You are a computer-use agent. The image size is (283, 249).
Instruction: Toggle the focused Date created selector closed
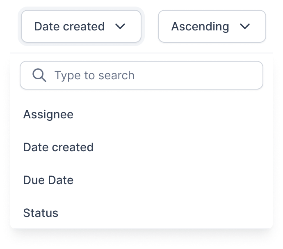(x=81, y=26)
